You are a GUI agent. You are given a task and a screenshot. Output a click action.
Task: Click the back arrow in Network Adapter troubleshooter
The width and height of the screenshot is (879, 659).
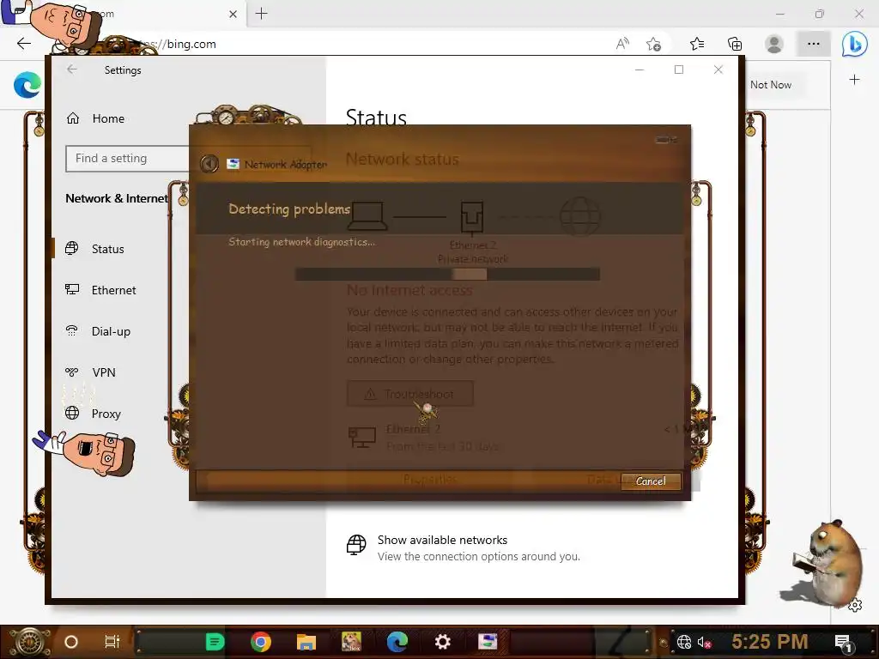(x=209, y=164)
